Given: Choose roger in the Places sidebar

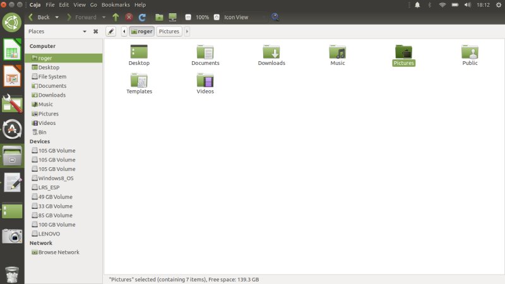Looking at the screenshot, I should pyautogui.click(x=64, y=58).
